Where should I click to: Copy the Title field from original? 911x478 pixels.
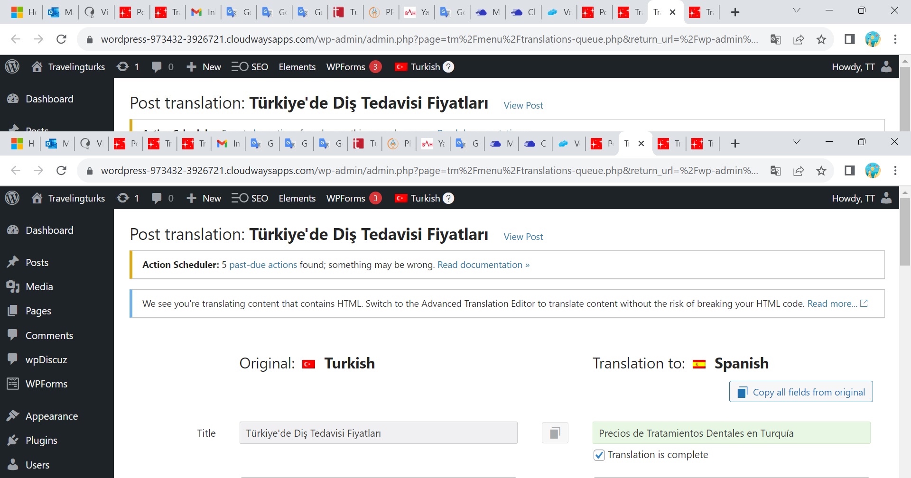click(x=555, y=433)
